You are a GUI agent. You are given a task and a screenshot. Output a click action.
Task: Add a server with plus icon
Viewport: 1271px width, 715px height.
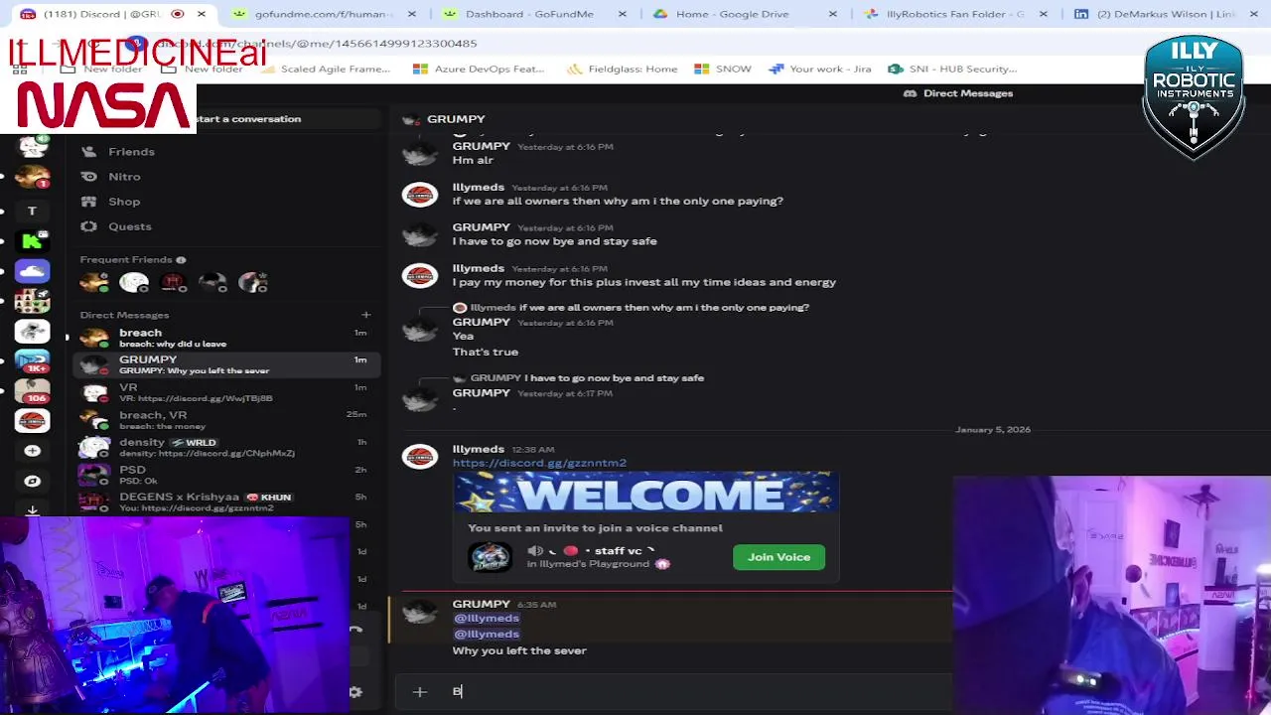[x=32, y=451]
